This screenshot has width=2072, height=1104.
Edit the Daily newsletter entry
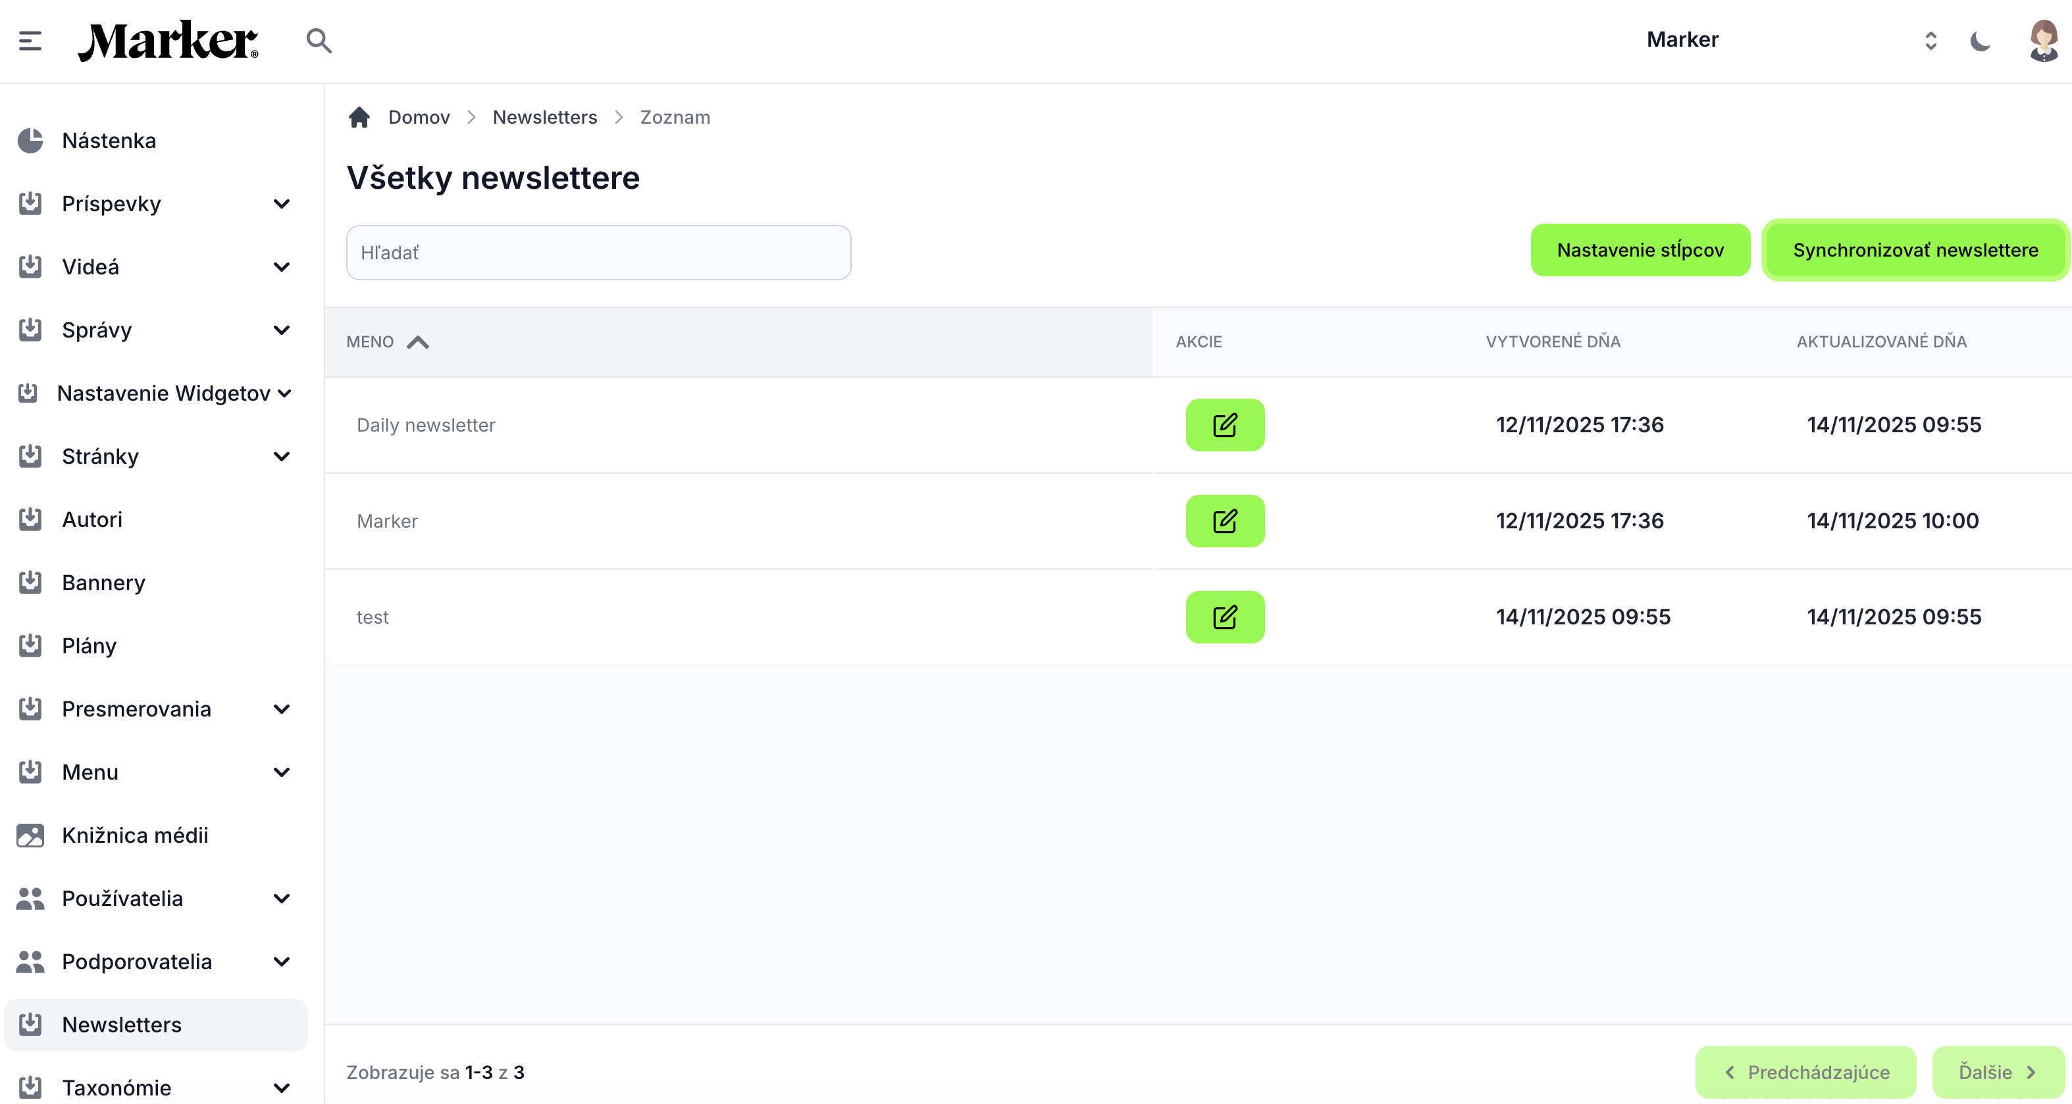1224,424
